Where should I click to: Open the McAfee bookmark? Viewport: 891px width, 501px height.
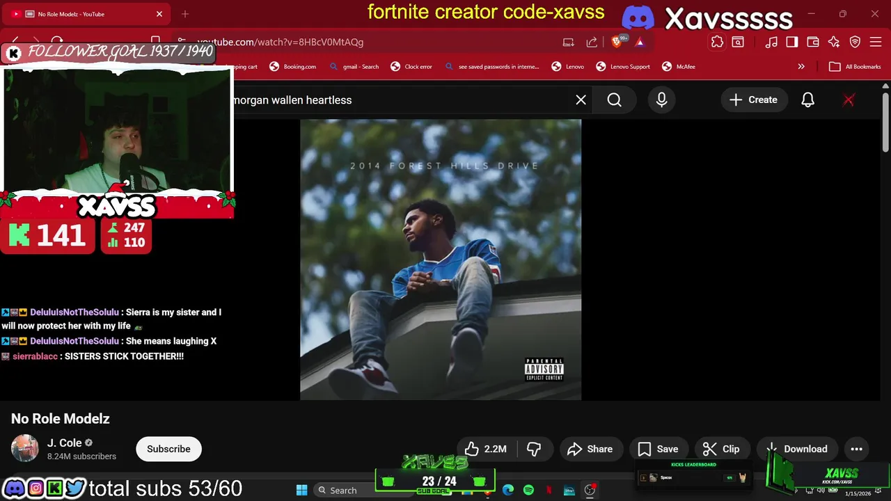[678, 67]
